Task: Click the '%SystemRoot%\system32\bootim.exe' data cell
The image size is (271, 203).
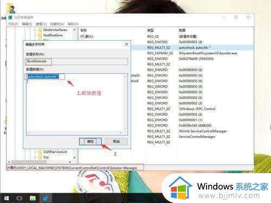Action: pyautogui.click(x=208, y=53)
